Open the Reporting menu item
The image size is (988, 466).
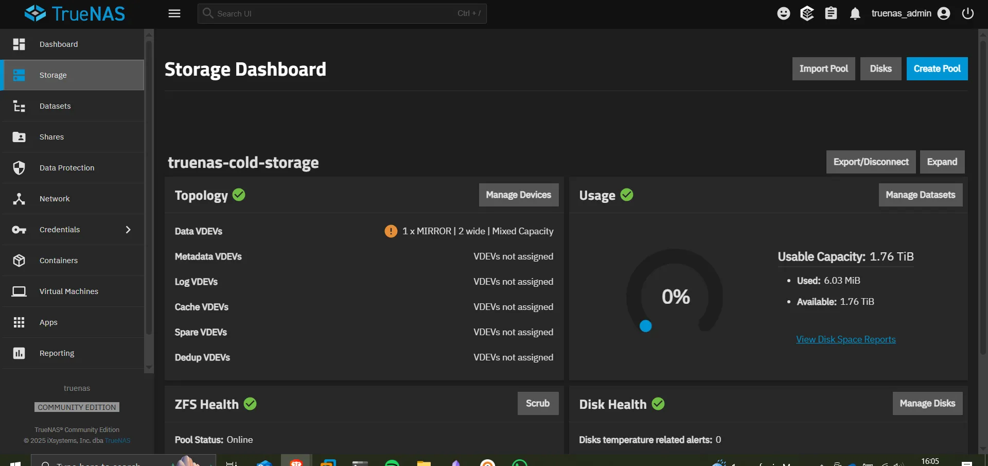coord(73,353)
